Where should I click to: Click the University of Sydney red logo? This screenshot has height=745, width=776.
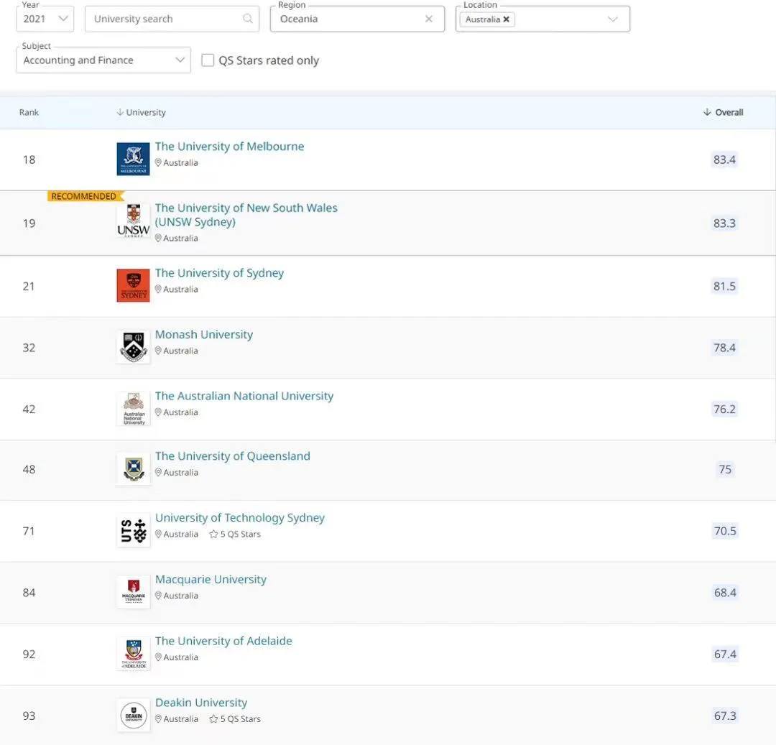(x=133, y=285)
